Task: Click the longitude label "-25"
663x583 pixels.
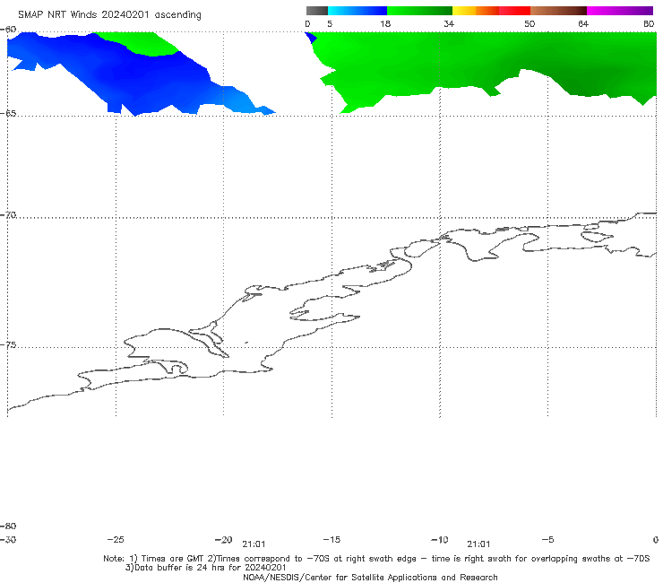Action: pyautogui.click(x=116, y=540)
